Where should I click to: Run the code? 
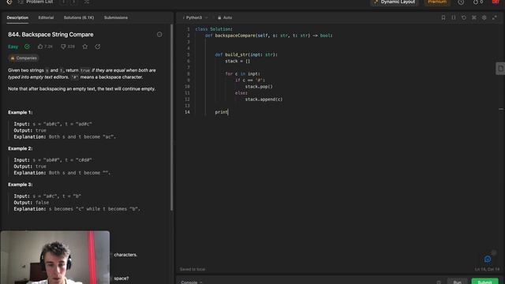457,282
